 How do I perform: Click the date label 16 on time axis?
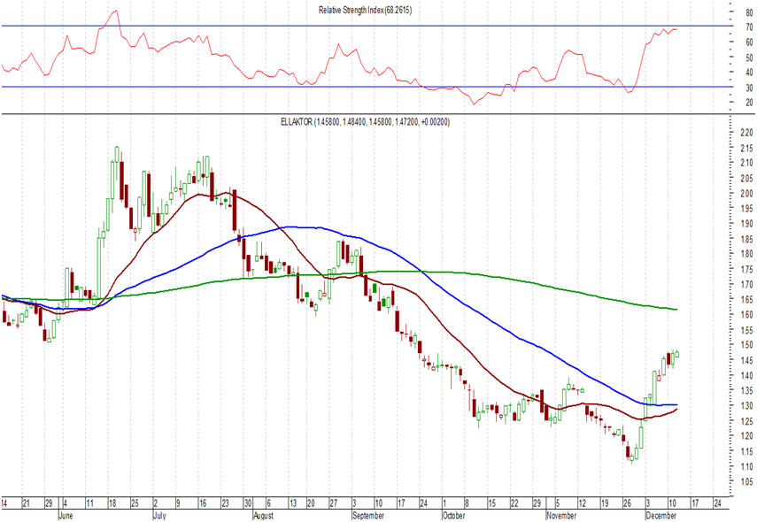point(203,503)
